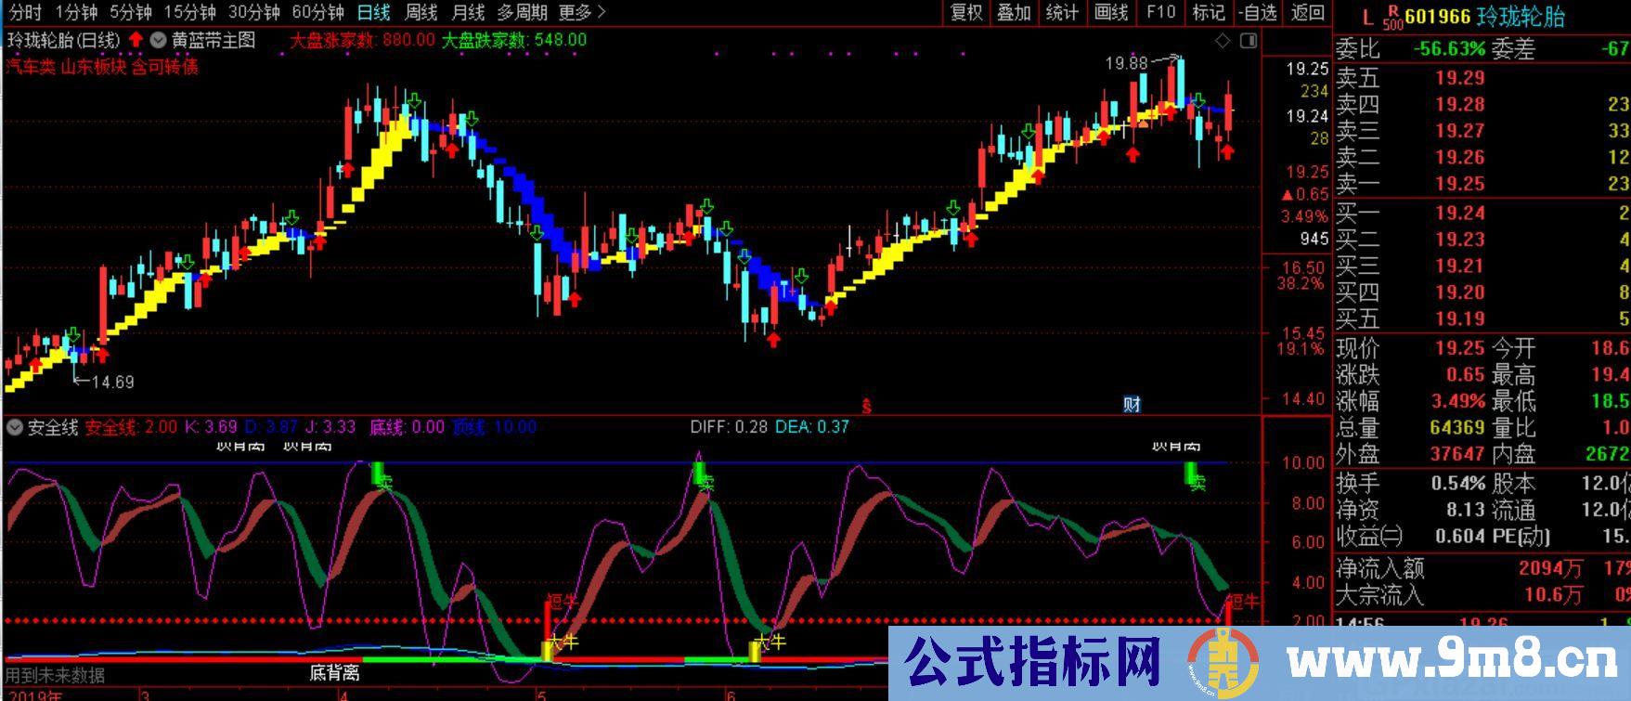Click the 买四 price 19.20
1631x701 pixels.
(x=1460, y=292)
